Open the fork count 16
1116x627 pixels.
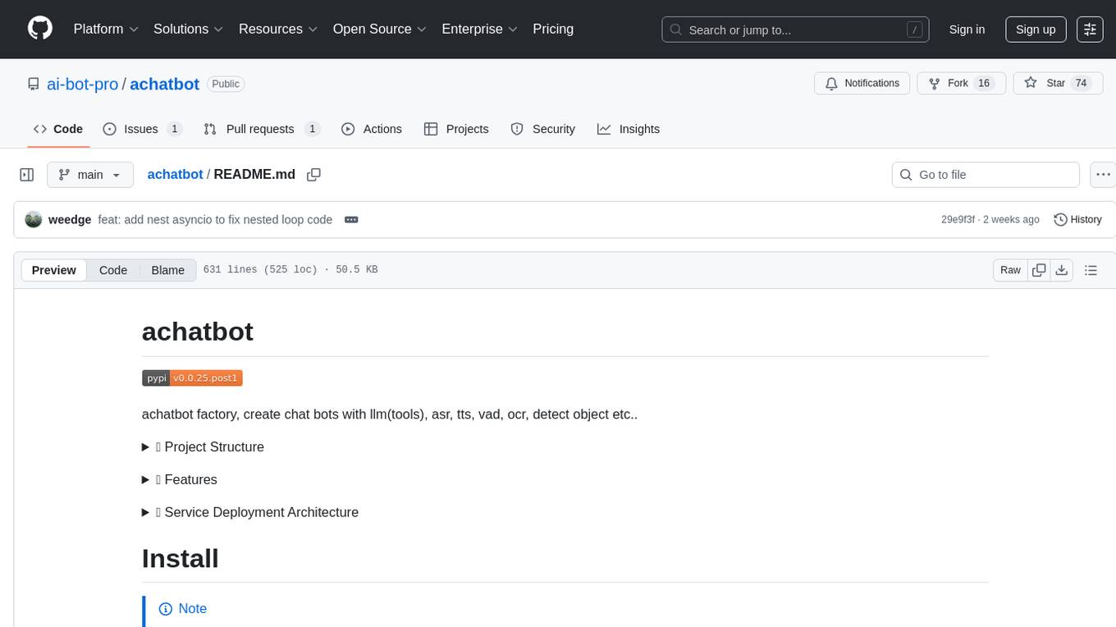click(984, 84)
